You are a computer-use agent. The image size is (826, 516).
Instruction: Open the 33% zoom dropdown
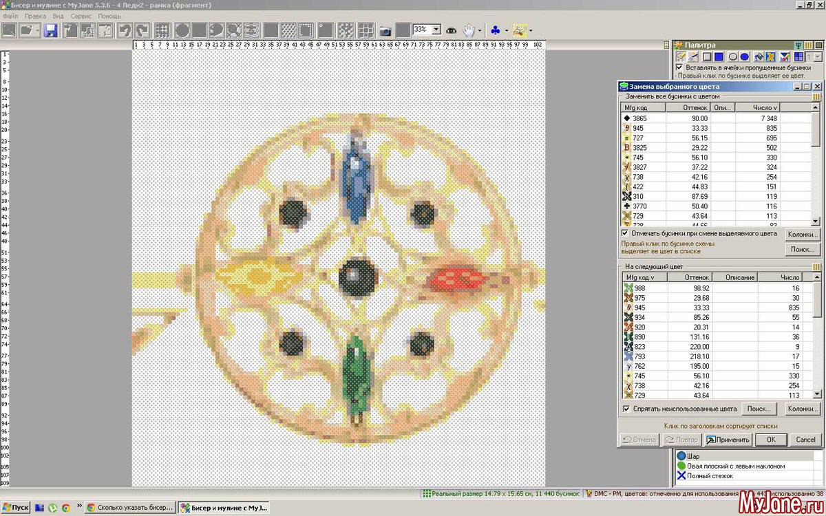point(436,30)
